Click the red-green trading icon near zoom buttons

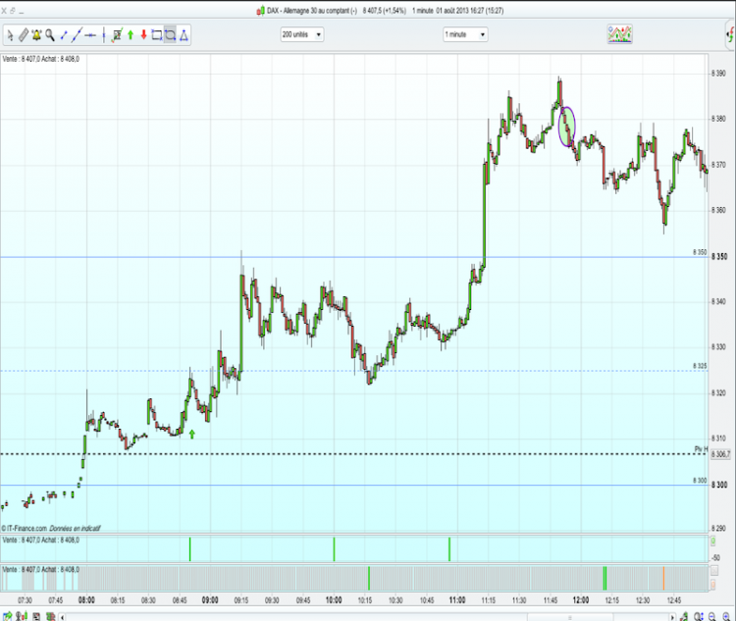coord(684,616)
